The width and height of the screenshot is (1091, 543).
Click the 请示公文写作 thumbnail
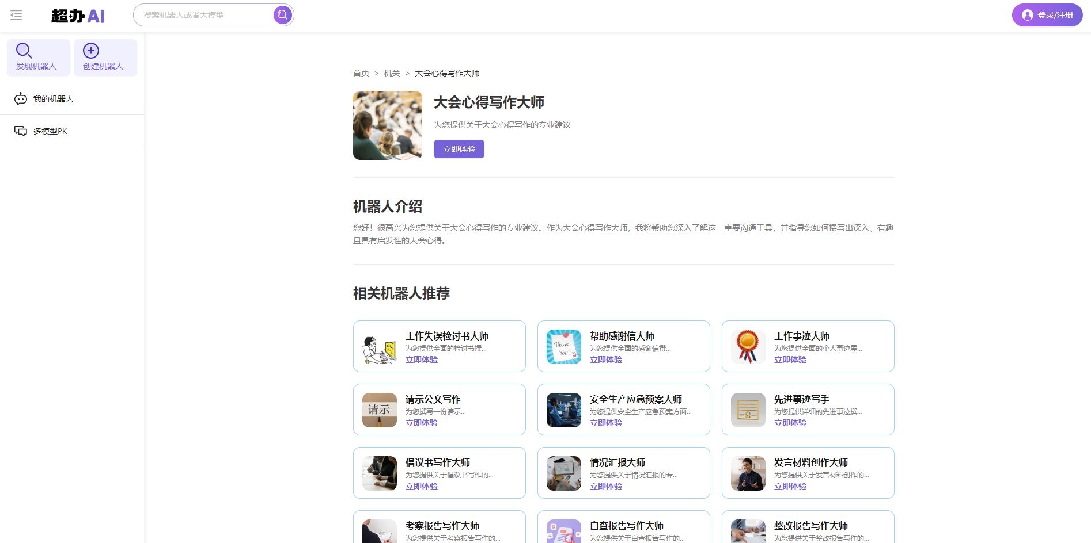[379, 410]
